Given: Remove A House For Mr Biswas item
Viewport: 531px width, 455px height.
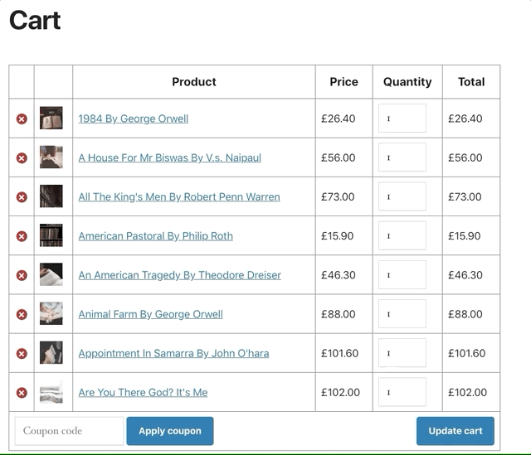Looking at the screenshot, I should (22, 157).
